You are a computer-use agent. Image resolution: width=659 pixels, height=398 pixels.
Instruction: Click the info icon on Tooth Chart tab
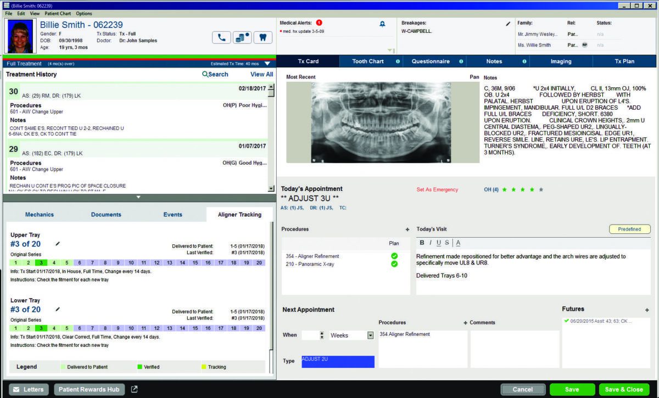[x=398, y=61]
